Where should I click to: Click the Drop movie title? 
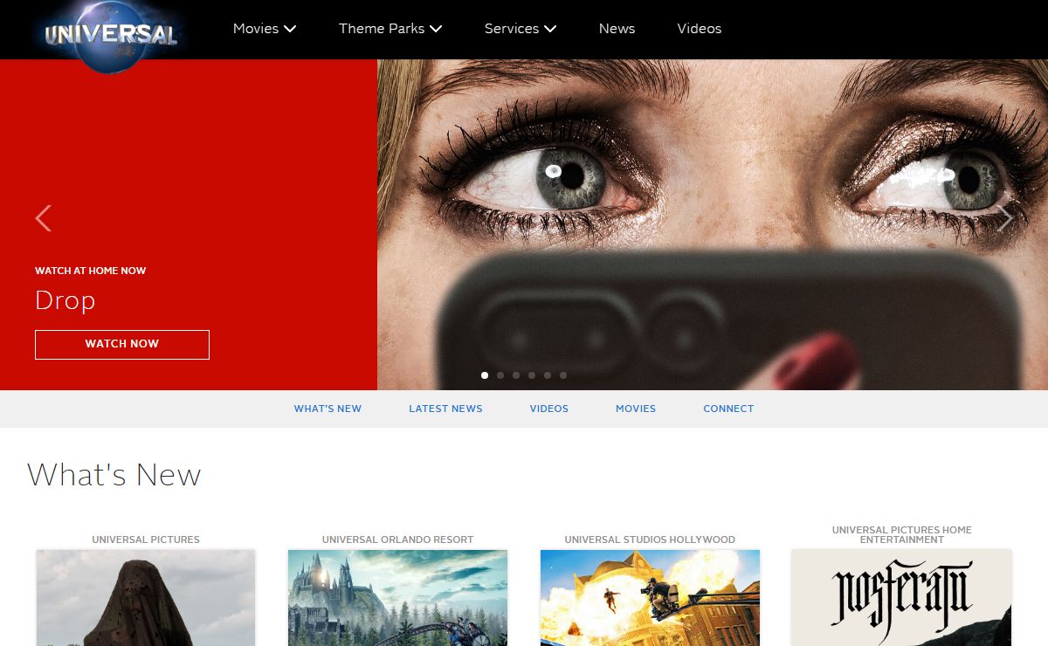pyautogui.click(x=65, y=300)
